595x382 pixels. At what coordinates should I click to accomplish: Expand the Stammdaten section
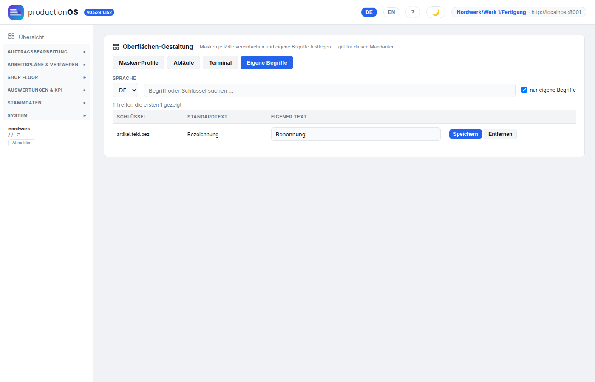(46, 103)
